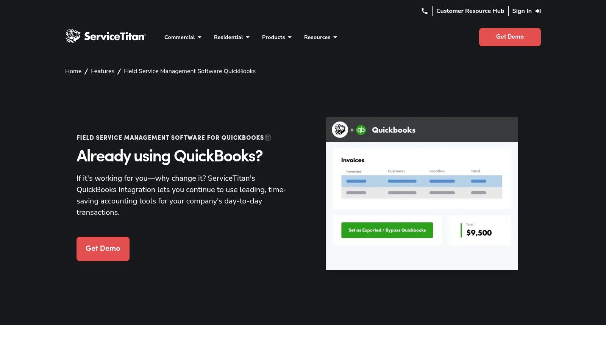The height and width of the screenshot is (341, 606).
Task: Click the Total column header
Action: [475, 171]
